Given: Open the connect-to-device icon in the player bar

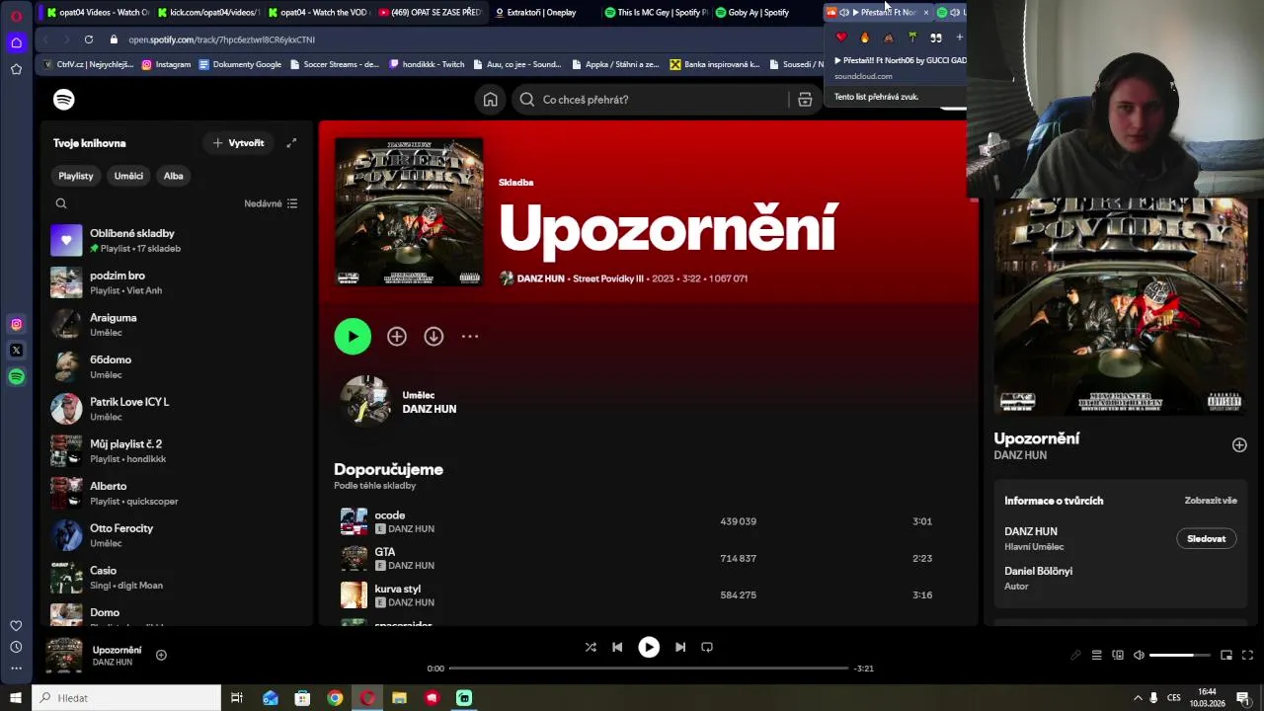Looking at the screenshot, I should [1118, 655].
